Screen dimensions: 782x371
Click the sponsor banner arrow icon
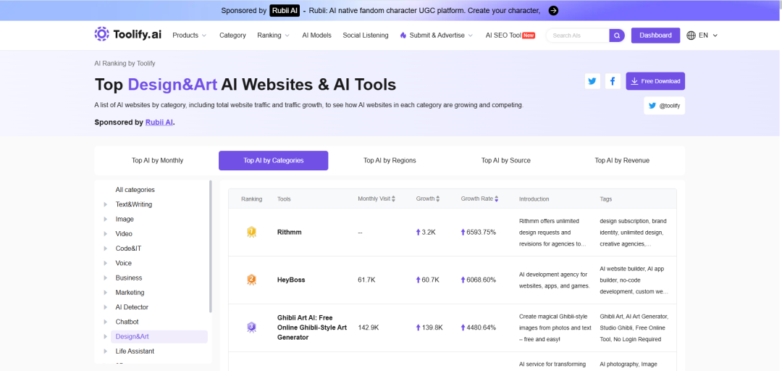(x=553, y=10)
